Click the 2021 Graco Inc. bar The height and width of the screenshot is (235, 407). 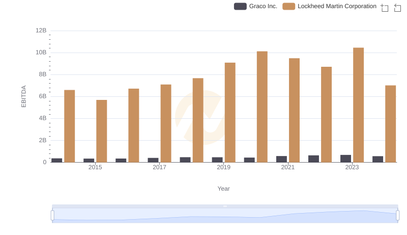point(281,159)
